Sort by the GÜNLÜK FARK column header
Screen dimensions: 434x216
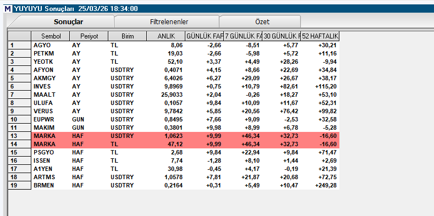click(x=204, y=36)
